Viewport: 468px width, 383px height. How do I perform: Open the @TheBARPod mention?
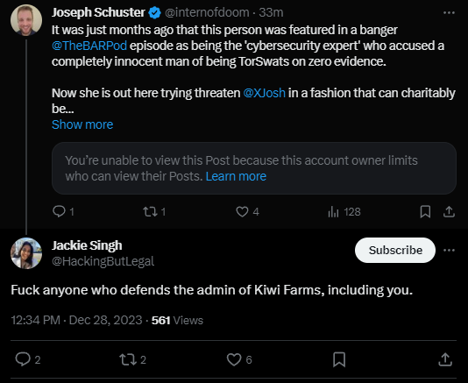(x=89, y=46)
